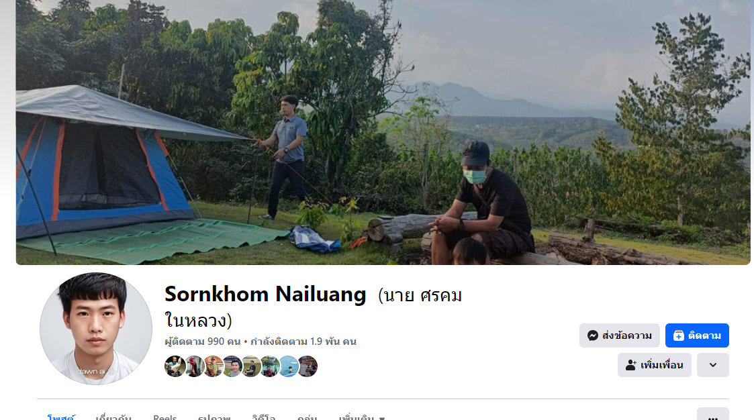Open the three-dots options menu
This screenshot has width=754, height=420.
pyautogui.click(x=712, y=416)
